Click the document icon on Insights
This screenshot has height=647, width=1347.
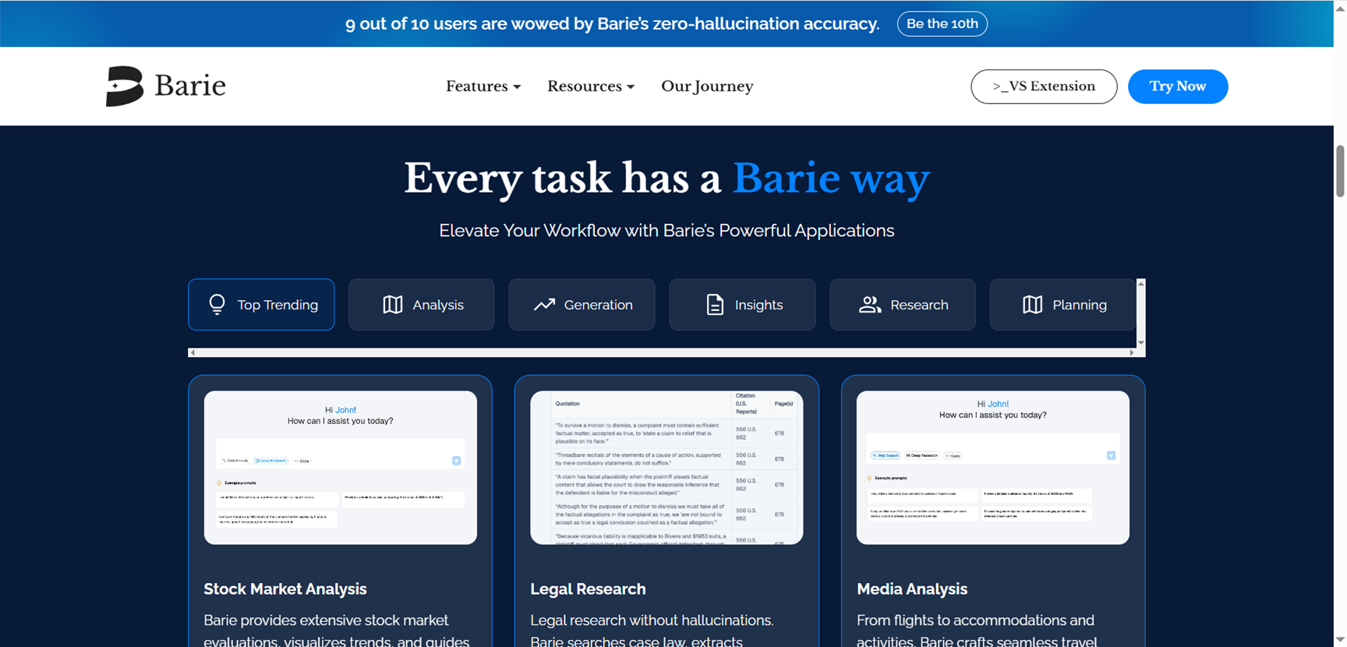pyautogui.click(x=715, y=305)
